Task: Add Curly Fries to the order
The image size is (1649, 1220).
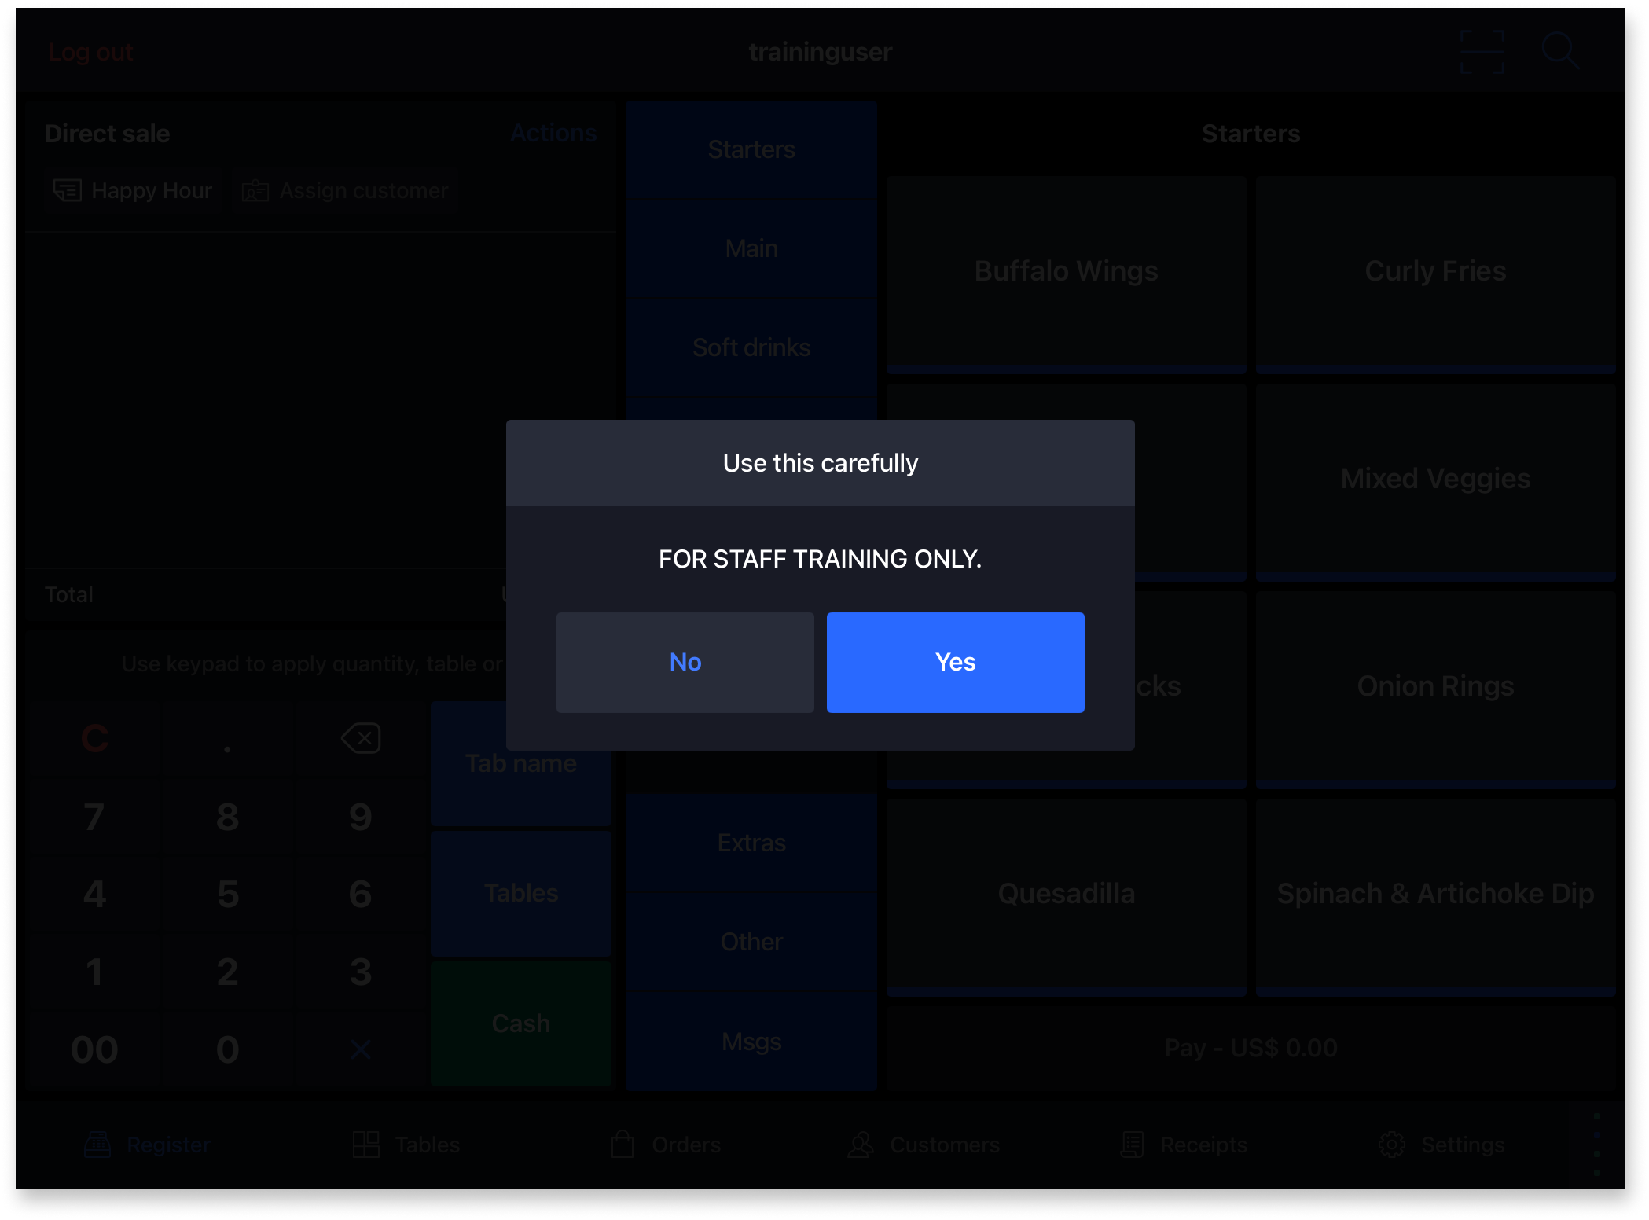Action: coord(1435,271)
